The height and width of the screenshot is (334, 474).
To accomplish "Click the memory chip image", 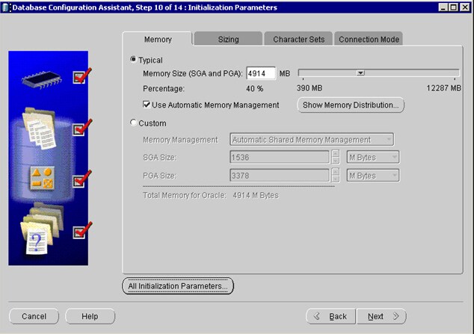I will coord(42,79).
